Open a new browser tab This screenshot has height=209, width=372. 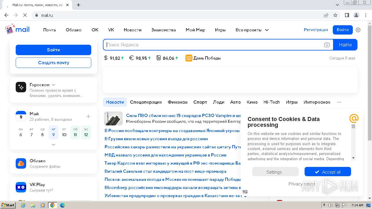tap(78, 5)
